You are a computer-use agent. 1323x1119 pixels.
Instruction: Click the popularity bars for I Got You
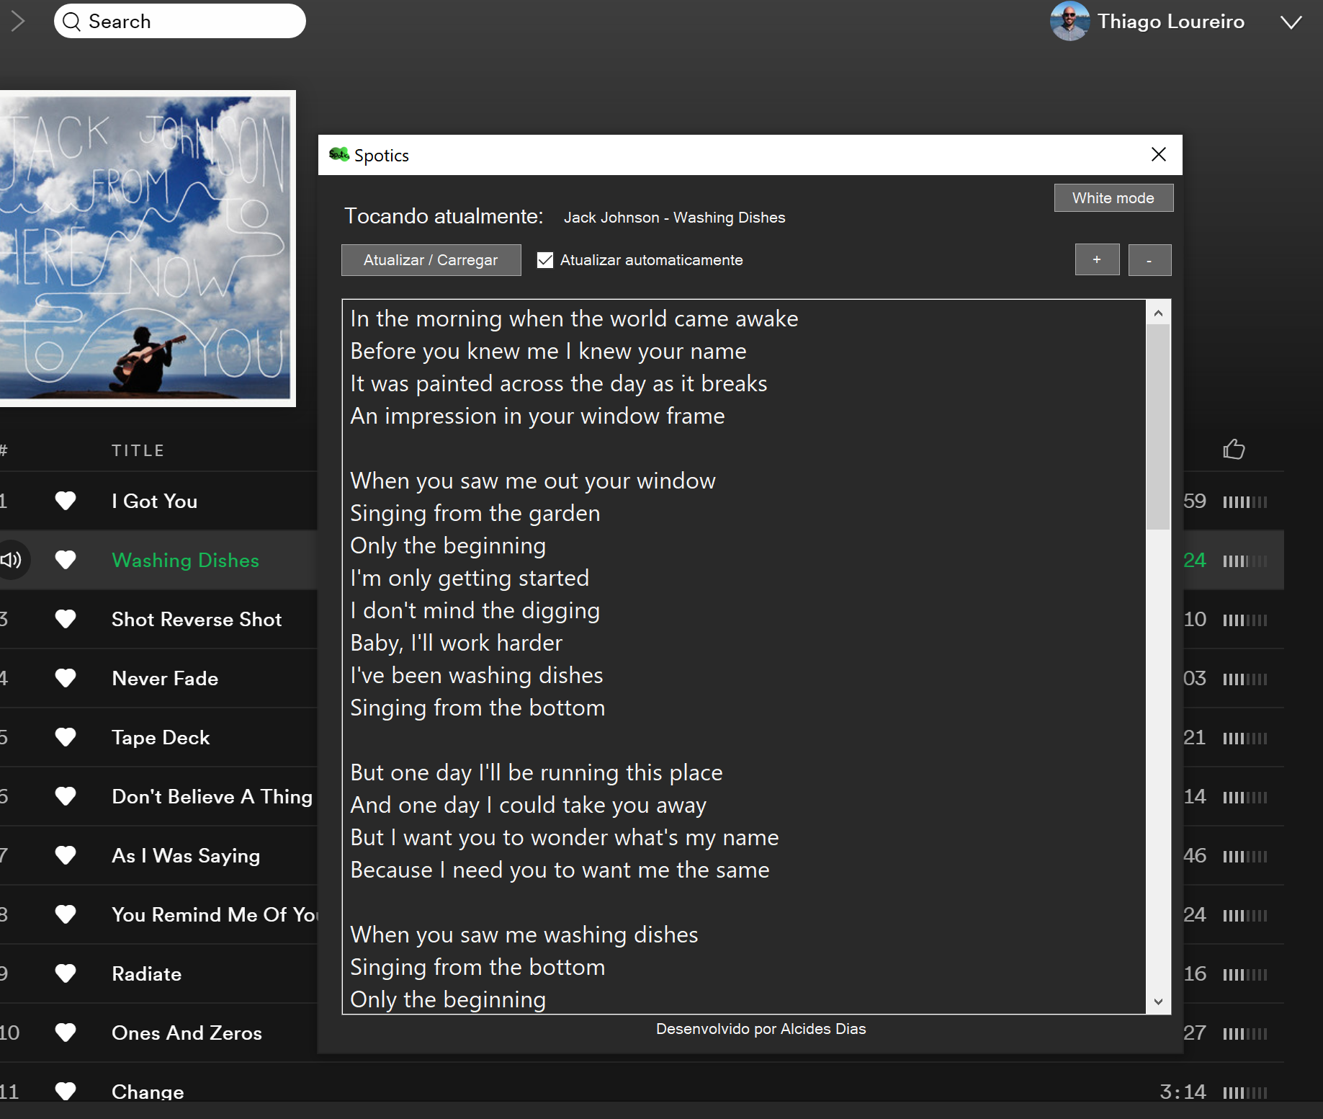click(1244, 501)
